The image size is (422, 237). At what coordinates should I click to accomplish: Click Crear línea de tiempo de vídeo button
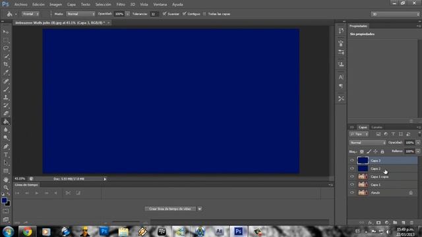[170, 209]
